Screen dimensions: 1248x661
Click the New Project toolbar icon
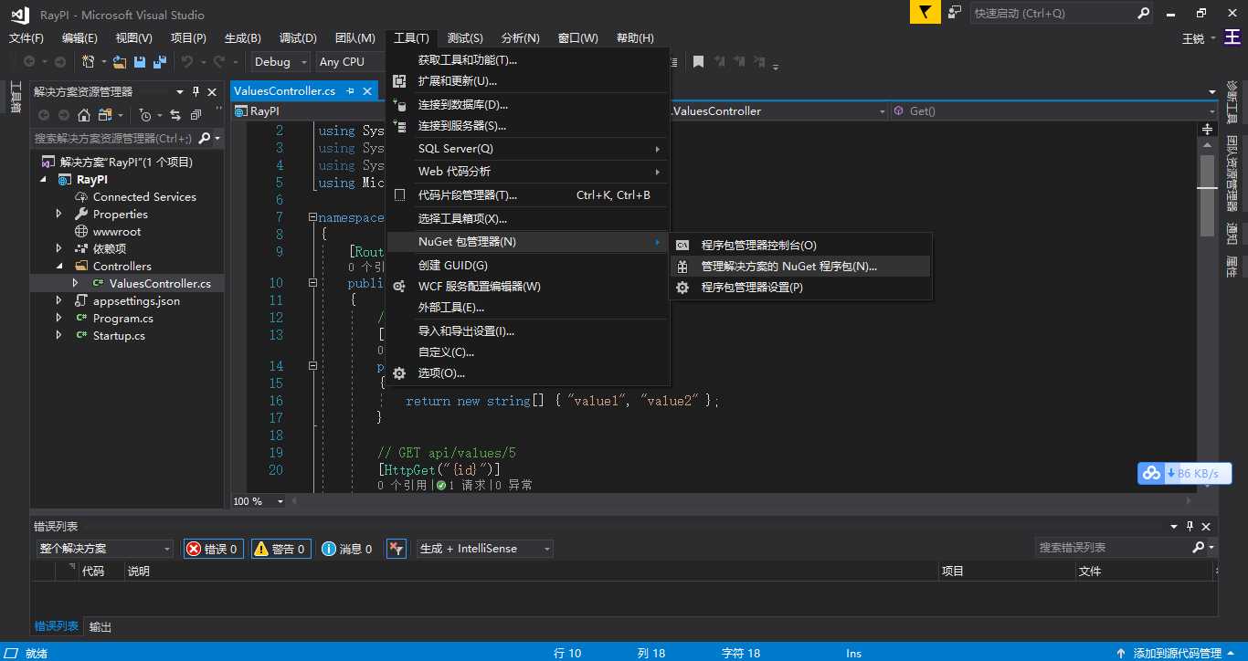[x=89, y=62]
